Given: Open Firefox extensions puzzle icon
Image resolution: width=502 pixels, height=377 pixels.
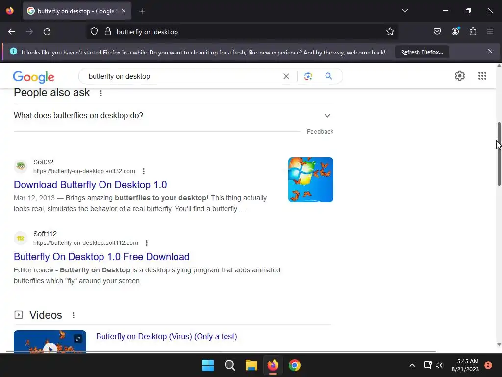Looking at the screenshot, I should click(473, 31).
